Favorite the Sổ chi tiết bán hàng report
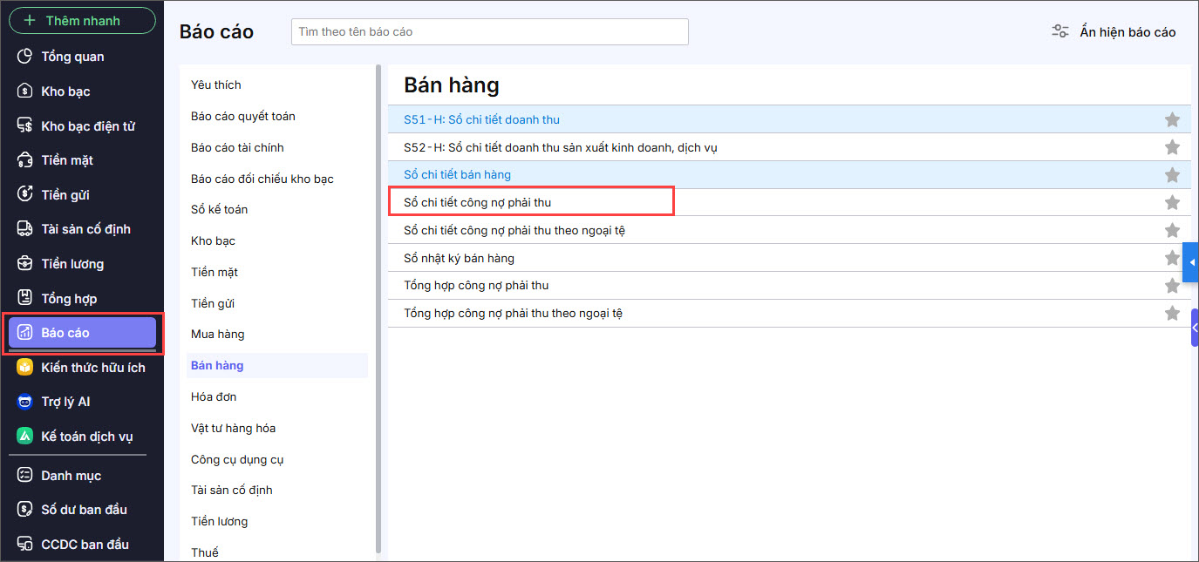This screenshot has height=562, width=1199. pyautogui.click(x=1172, y=175)
